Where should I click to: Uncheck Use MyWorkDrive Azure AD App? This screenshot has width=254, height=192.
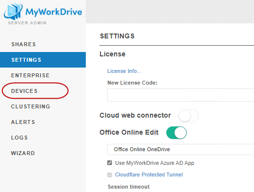pos(110,163)
